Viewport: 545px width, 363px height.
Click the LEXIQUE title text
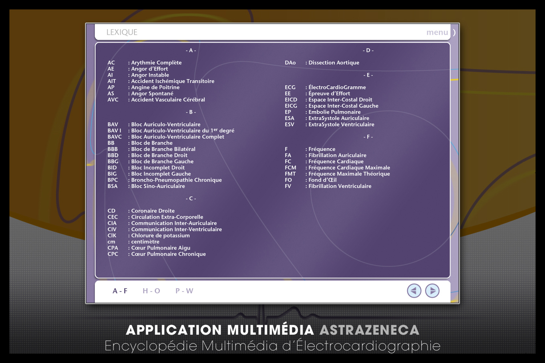[122, 32]
